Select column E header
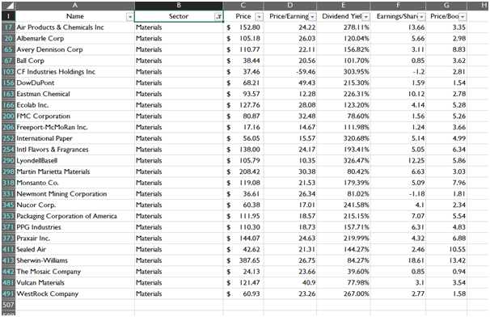Screen dimensions: 490x317 [344, 6]
